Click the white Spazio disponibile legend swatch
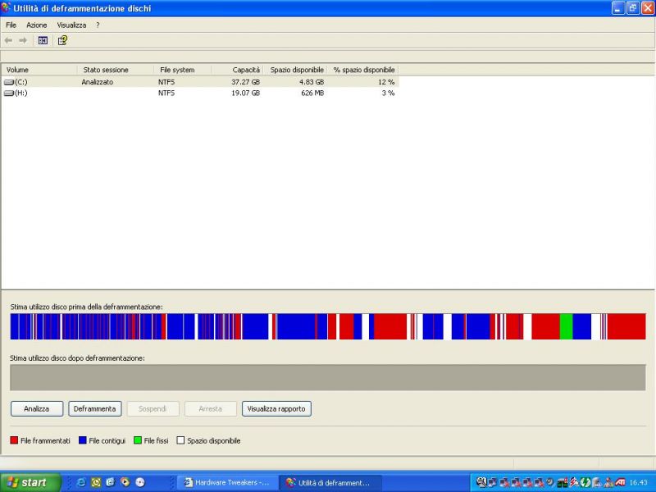 [x=180, y=440]
